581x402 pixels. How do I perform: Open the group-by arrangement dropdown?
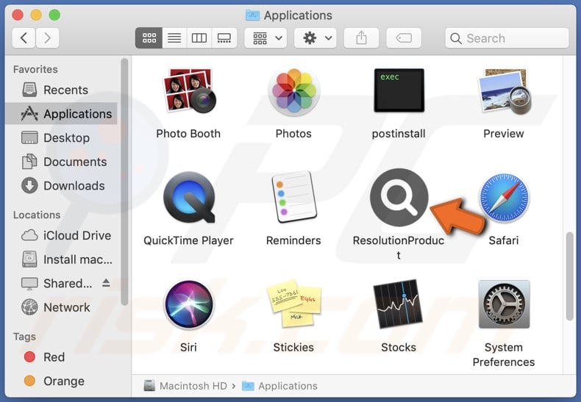coord(265,37)
